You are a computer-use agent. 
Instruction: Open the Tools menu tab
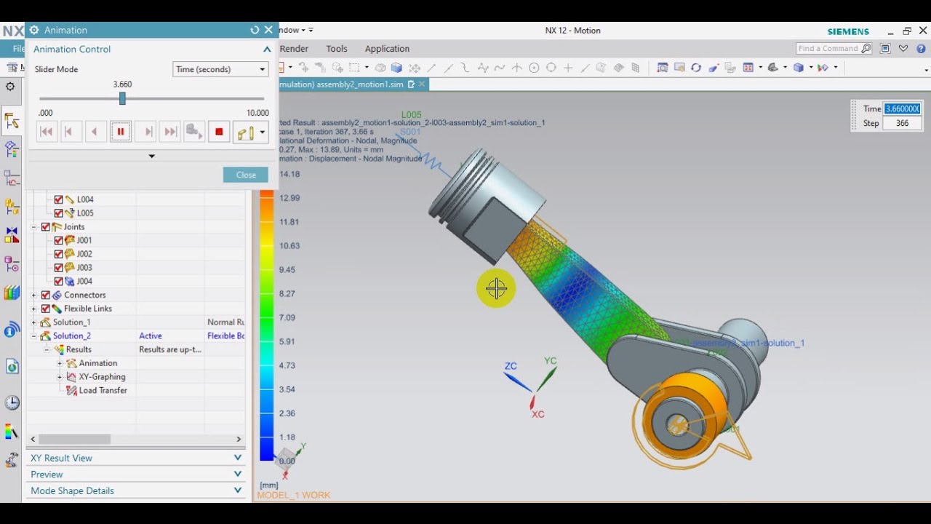(x=337, y=49)
